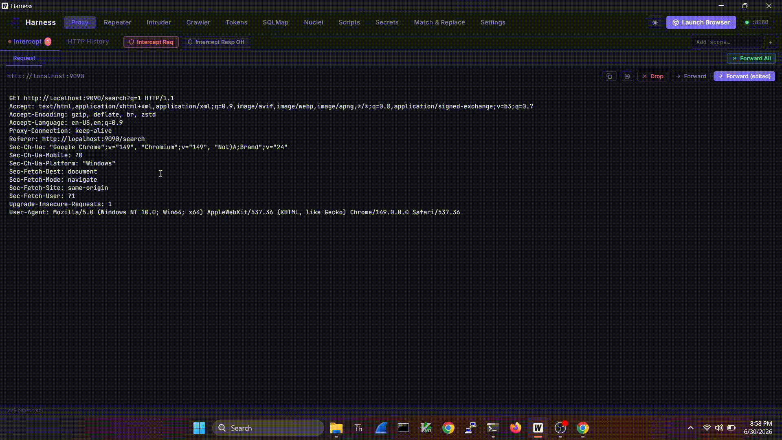782x440 pixels.
Task: Click the GET /search?q=1 request line
Action: tap(92, 98)
